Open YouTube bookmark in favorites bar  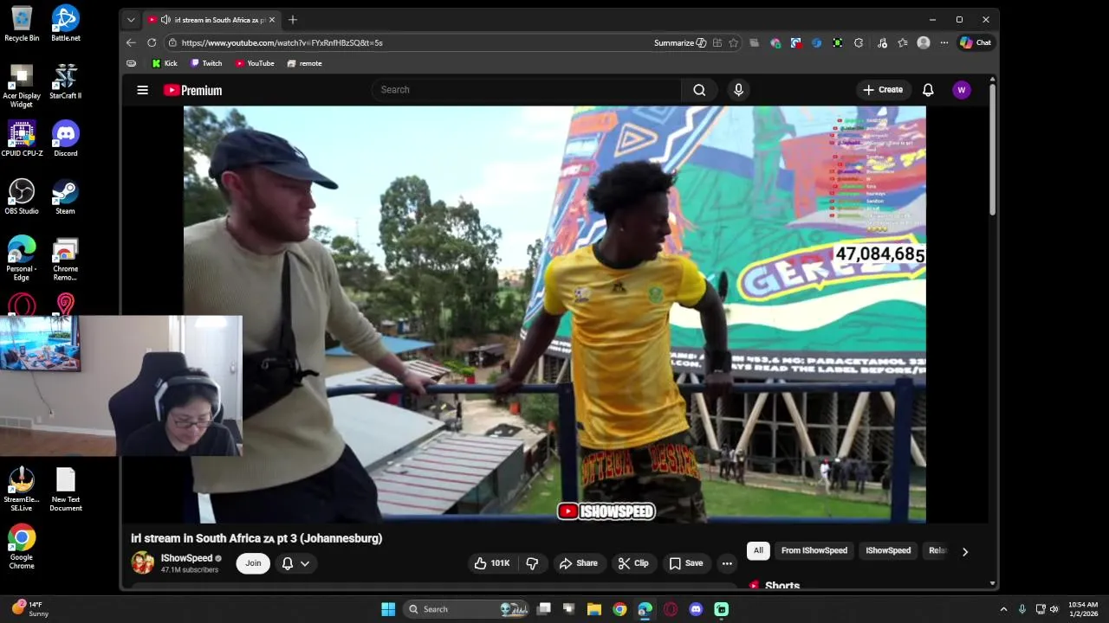click(x=255, y=63)
